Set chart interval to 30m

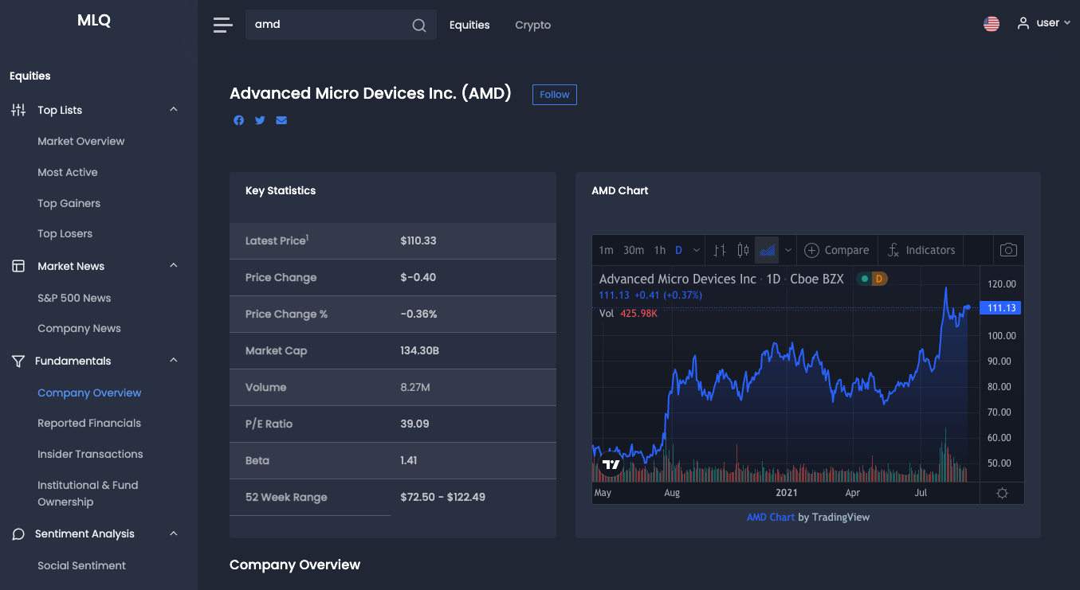click(634, 250)
